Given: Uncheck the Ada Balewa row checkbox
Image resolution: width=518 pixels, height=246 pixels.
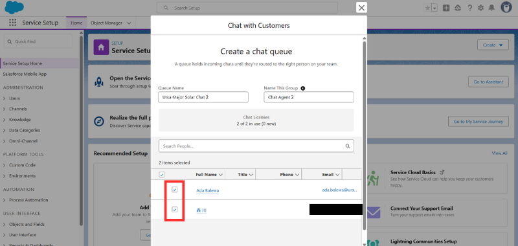Looking at the screenshot, I should pos(175,190).
